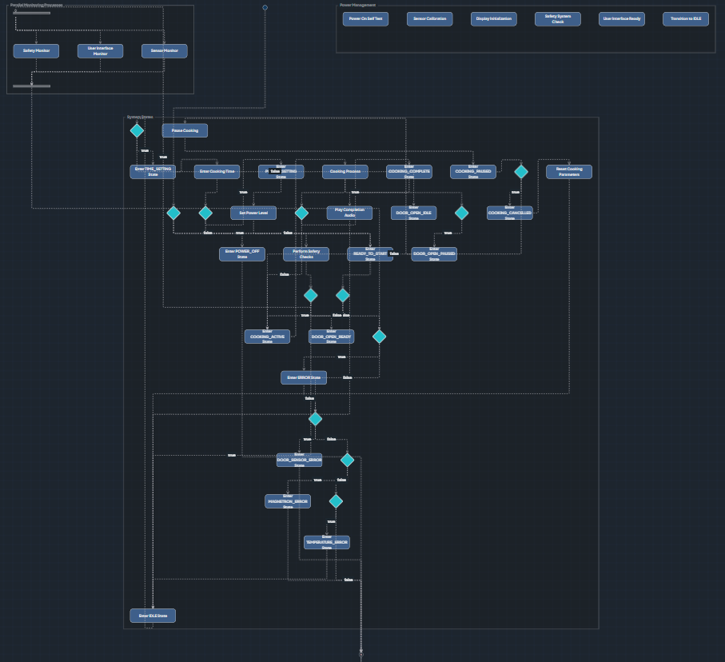
Task: Select the fork bar above Safety Monitor
Action: [31, 13]
